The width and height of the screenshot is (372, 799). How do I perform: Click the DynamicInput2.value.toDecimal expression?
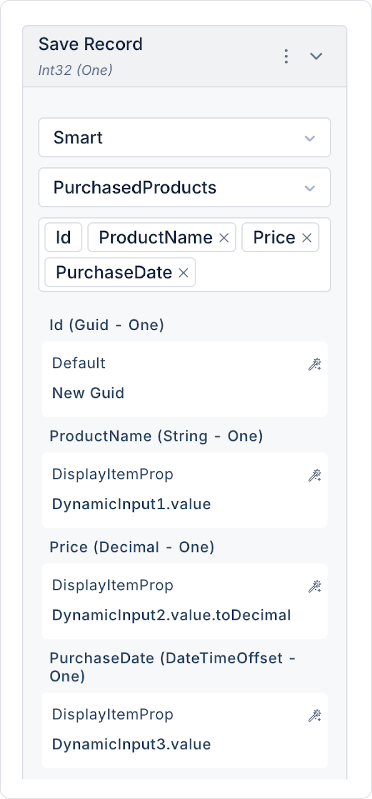[171, 615]
